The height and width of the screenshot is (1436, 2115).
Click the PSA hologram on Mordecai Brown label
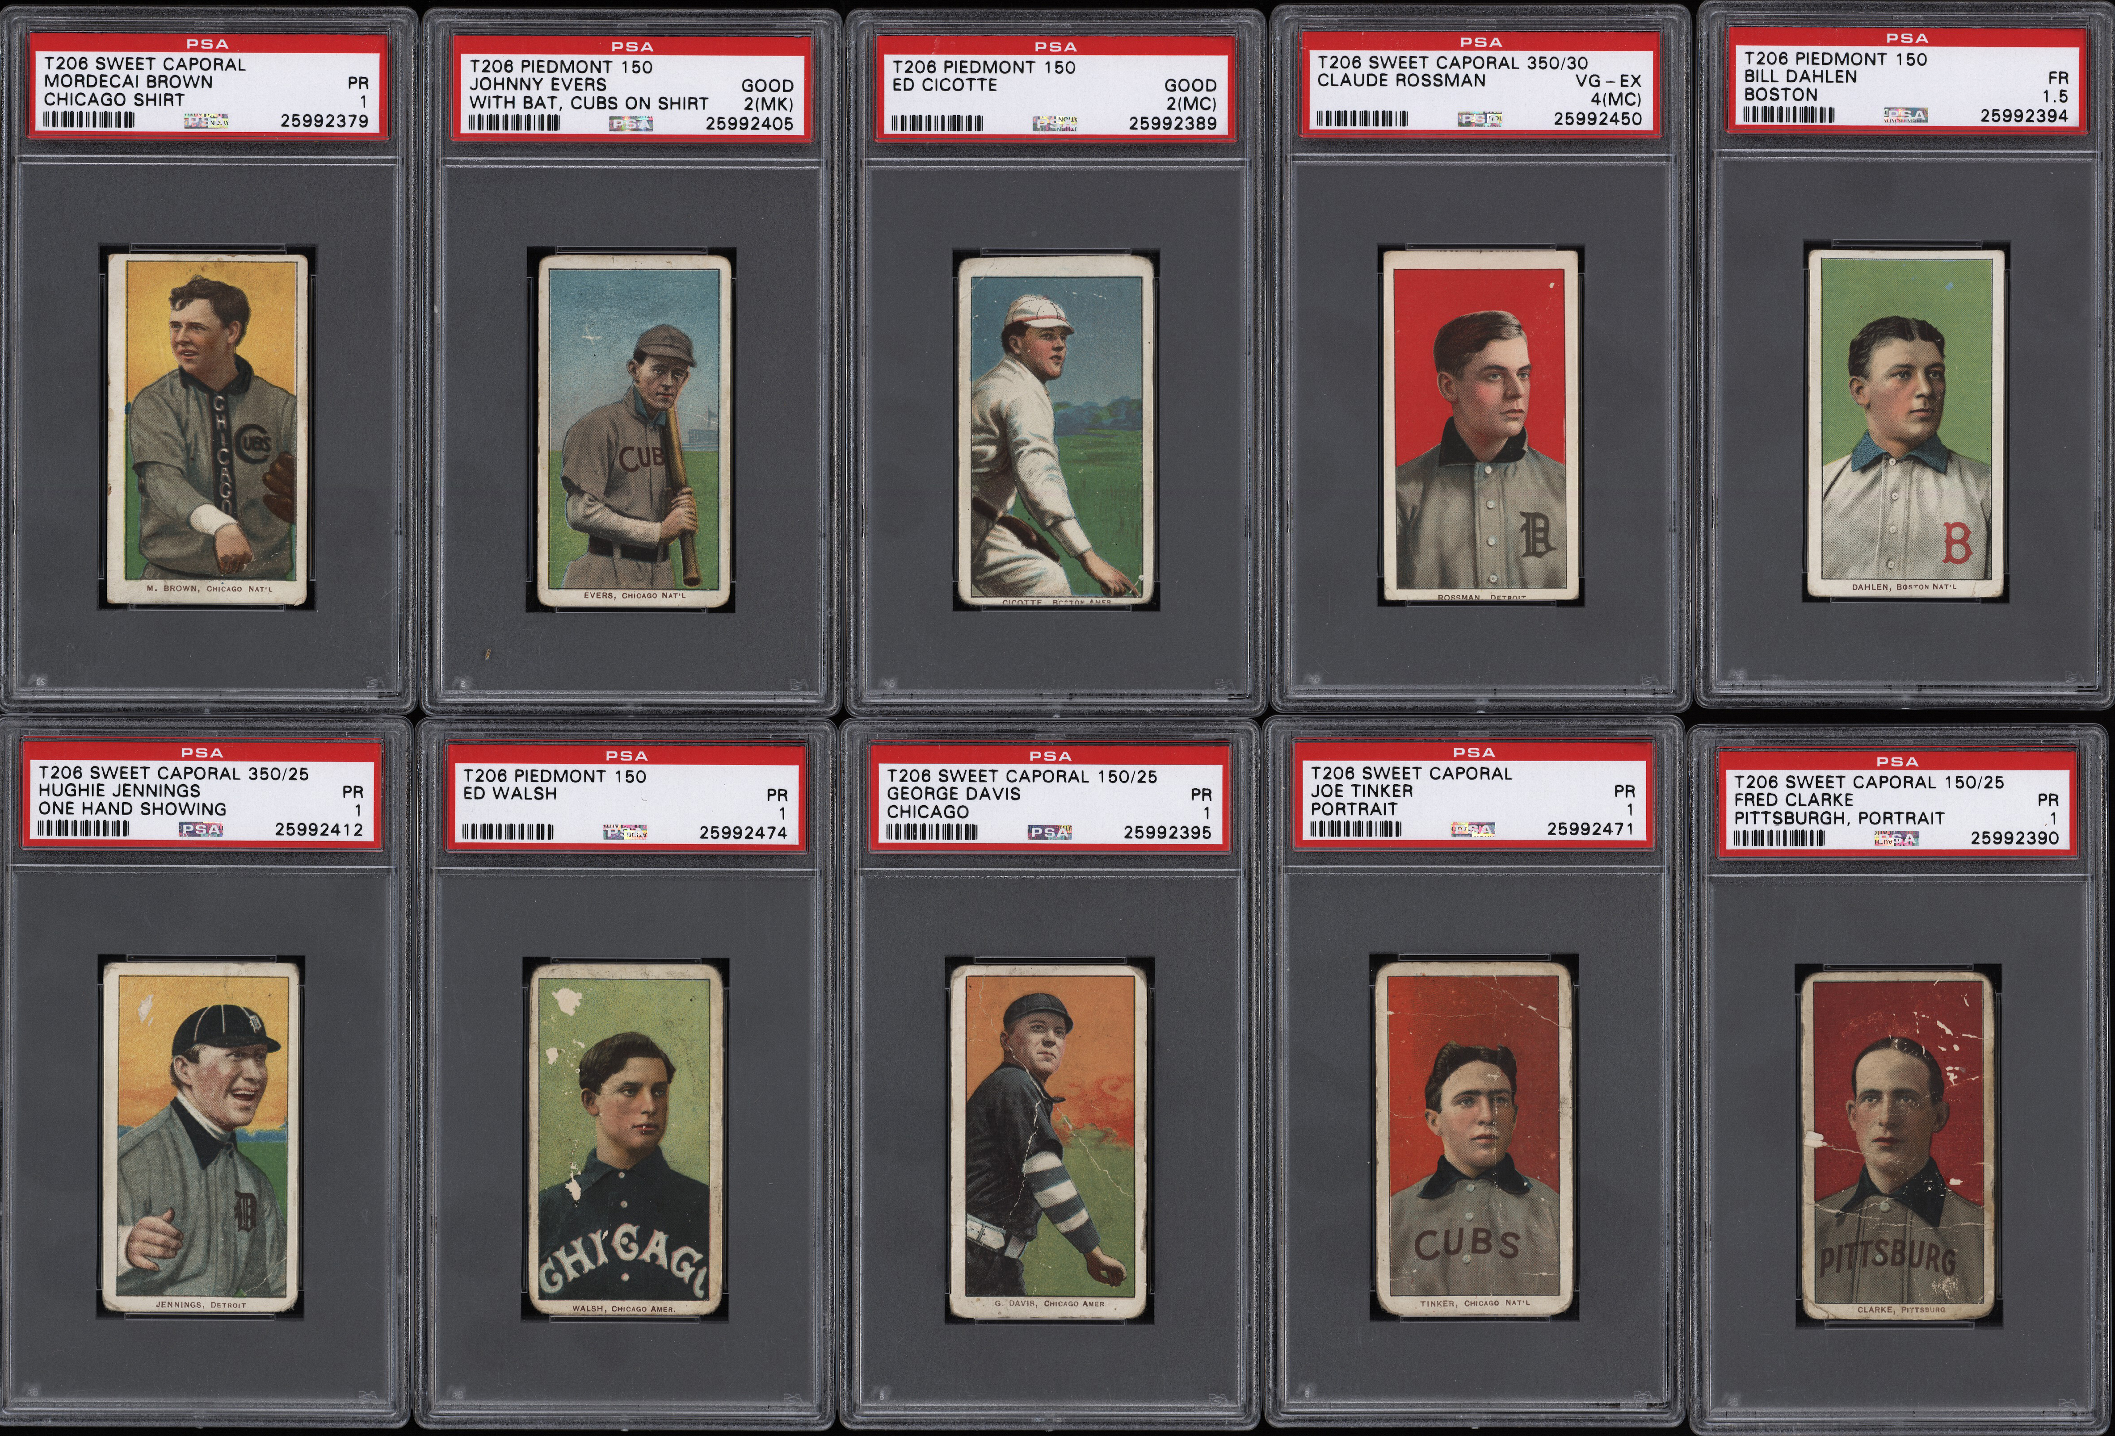point(206,120)
